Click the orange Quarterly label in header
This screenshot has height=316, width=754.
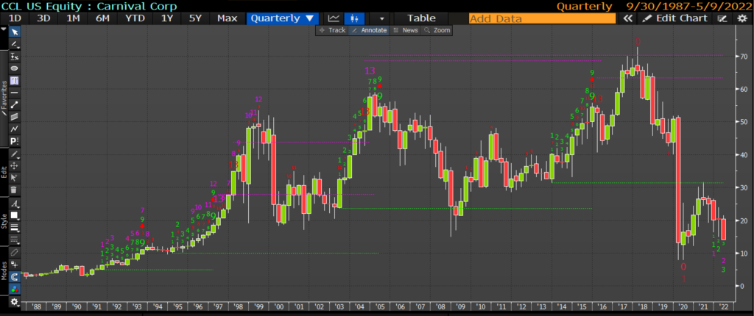point(584,6)
